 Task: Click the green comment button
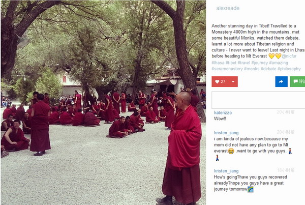tap(297, 81)
